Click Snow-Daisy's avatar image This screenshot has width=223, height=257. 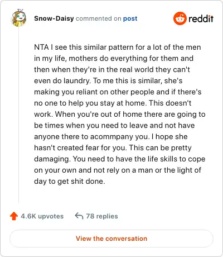18,18
